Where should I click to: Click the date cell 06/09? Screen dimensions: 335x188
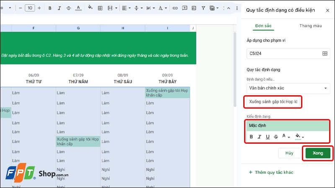click(x=34, y=75)
